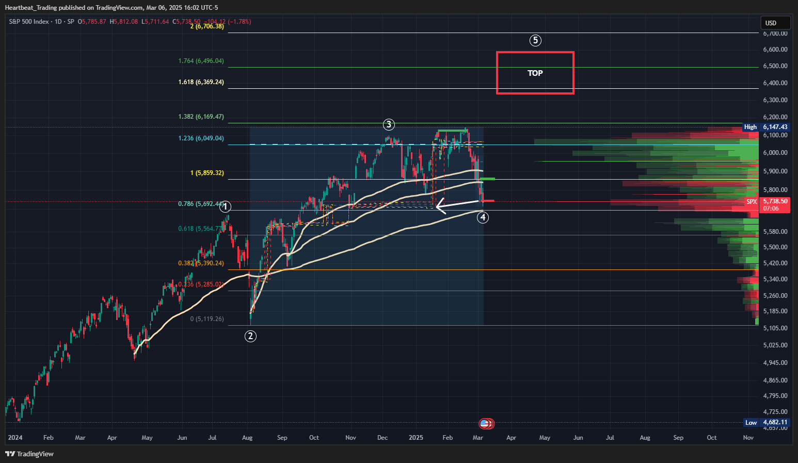Viewport: 798px width, 463px height.
Task: Click the 5,580.00 price axis label
Action: (775, 232)
